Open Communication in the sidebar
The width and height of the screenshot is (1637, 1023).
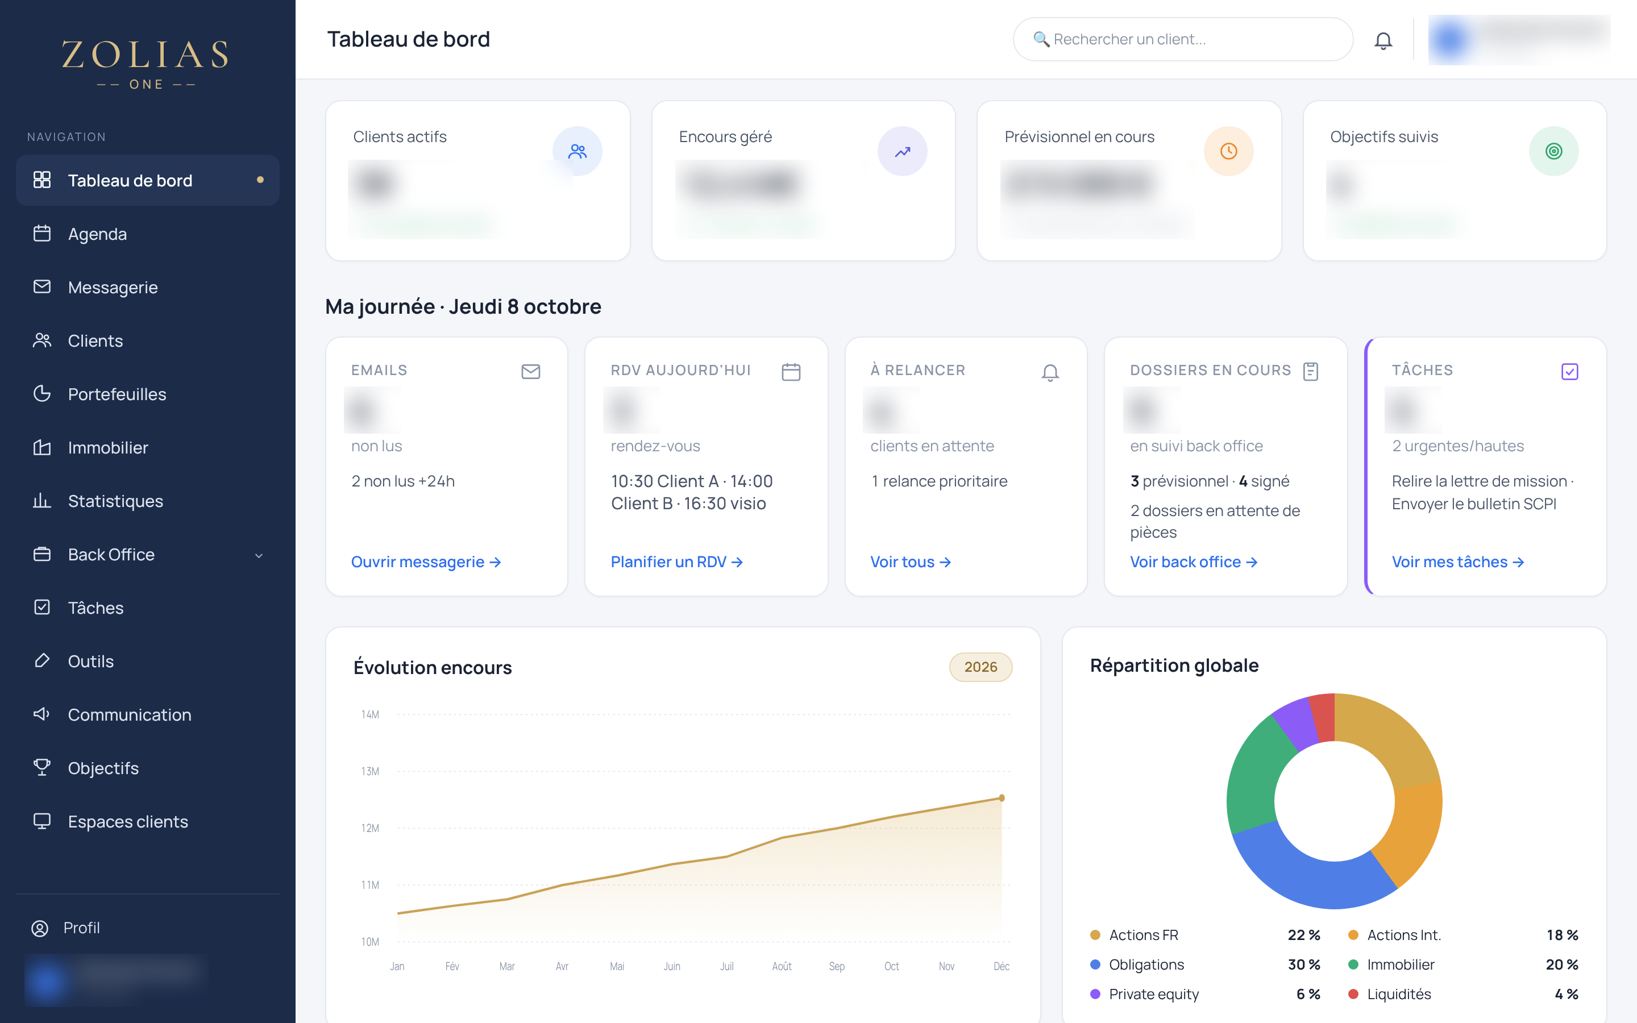coord(147,715)
